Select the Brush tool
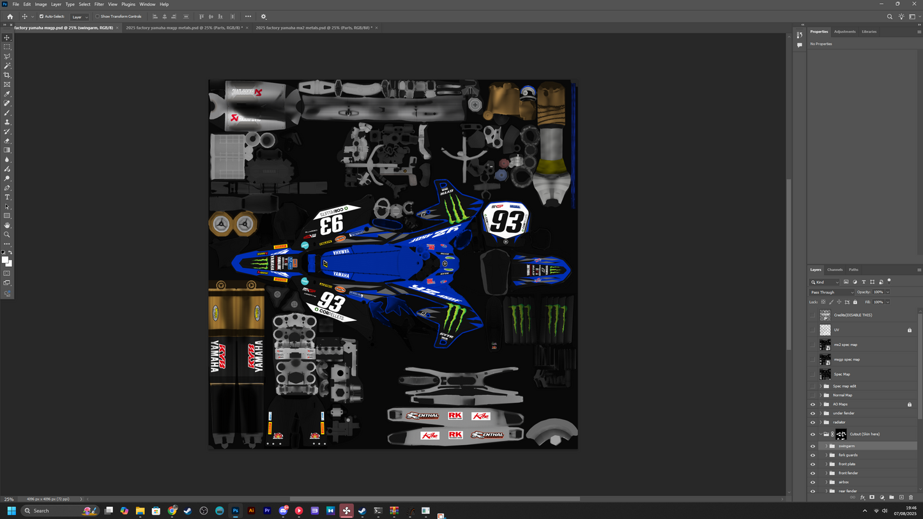 pos(7,112)
